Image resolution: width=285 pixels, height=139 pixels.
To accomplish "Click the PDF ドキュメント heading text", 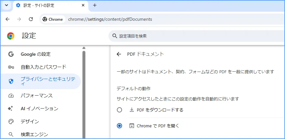I will point(146,54).
